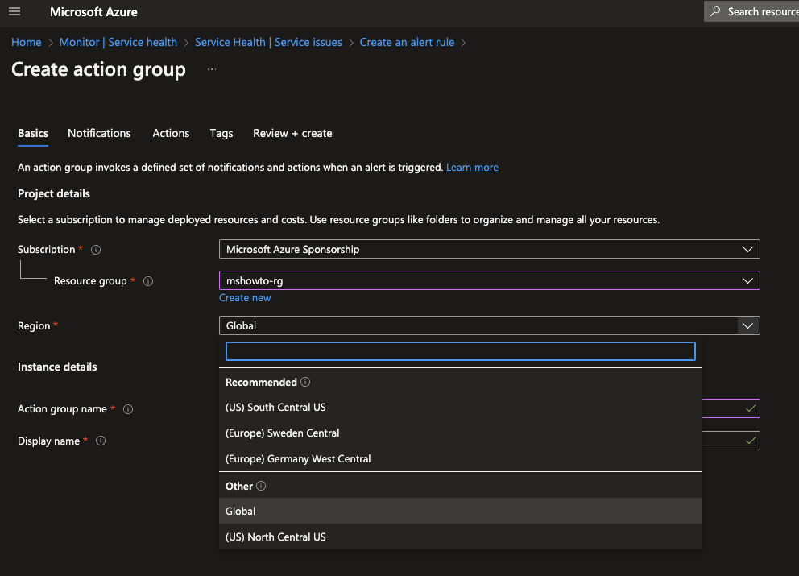This screenshot has height=576, width=799.
Task: Click the Instance details heading
Action: 57,367
